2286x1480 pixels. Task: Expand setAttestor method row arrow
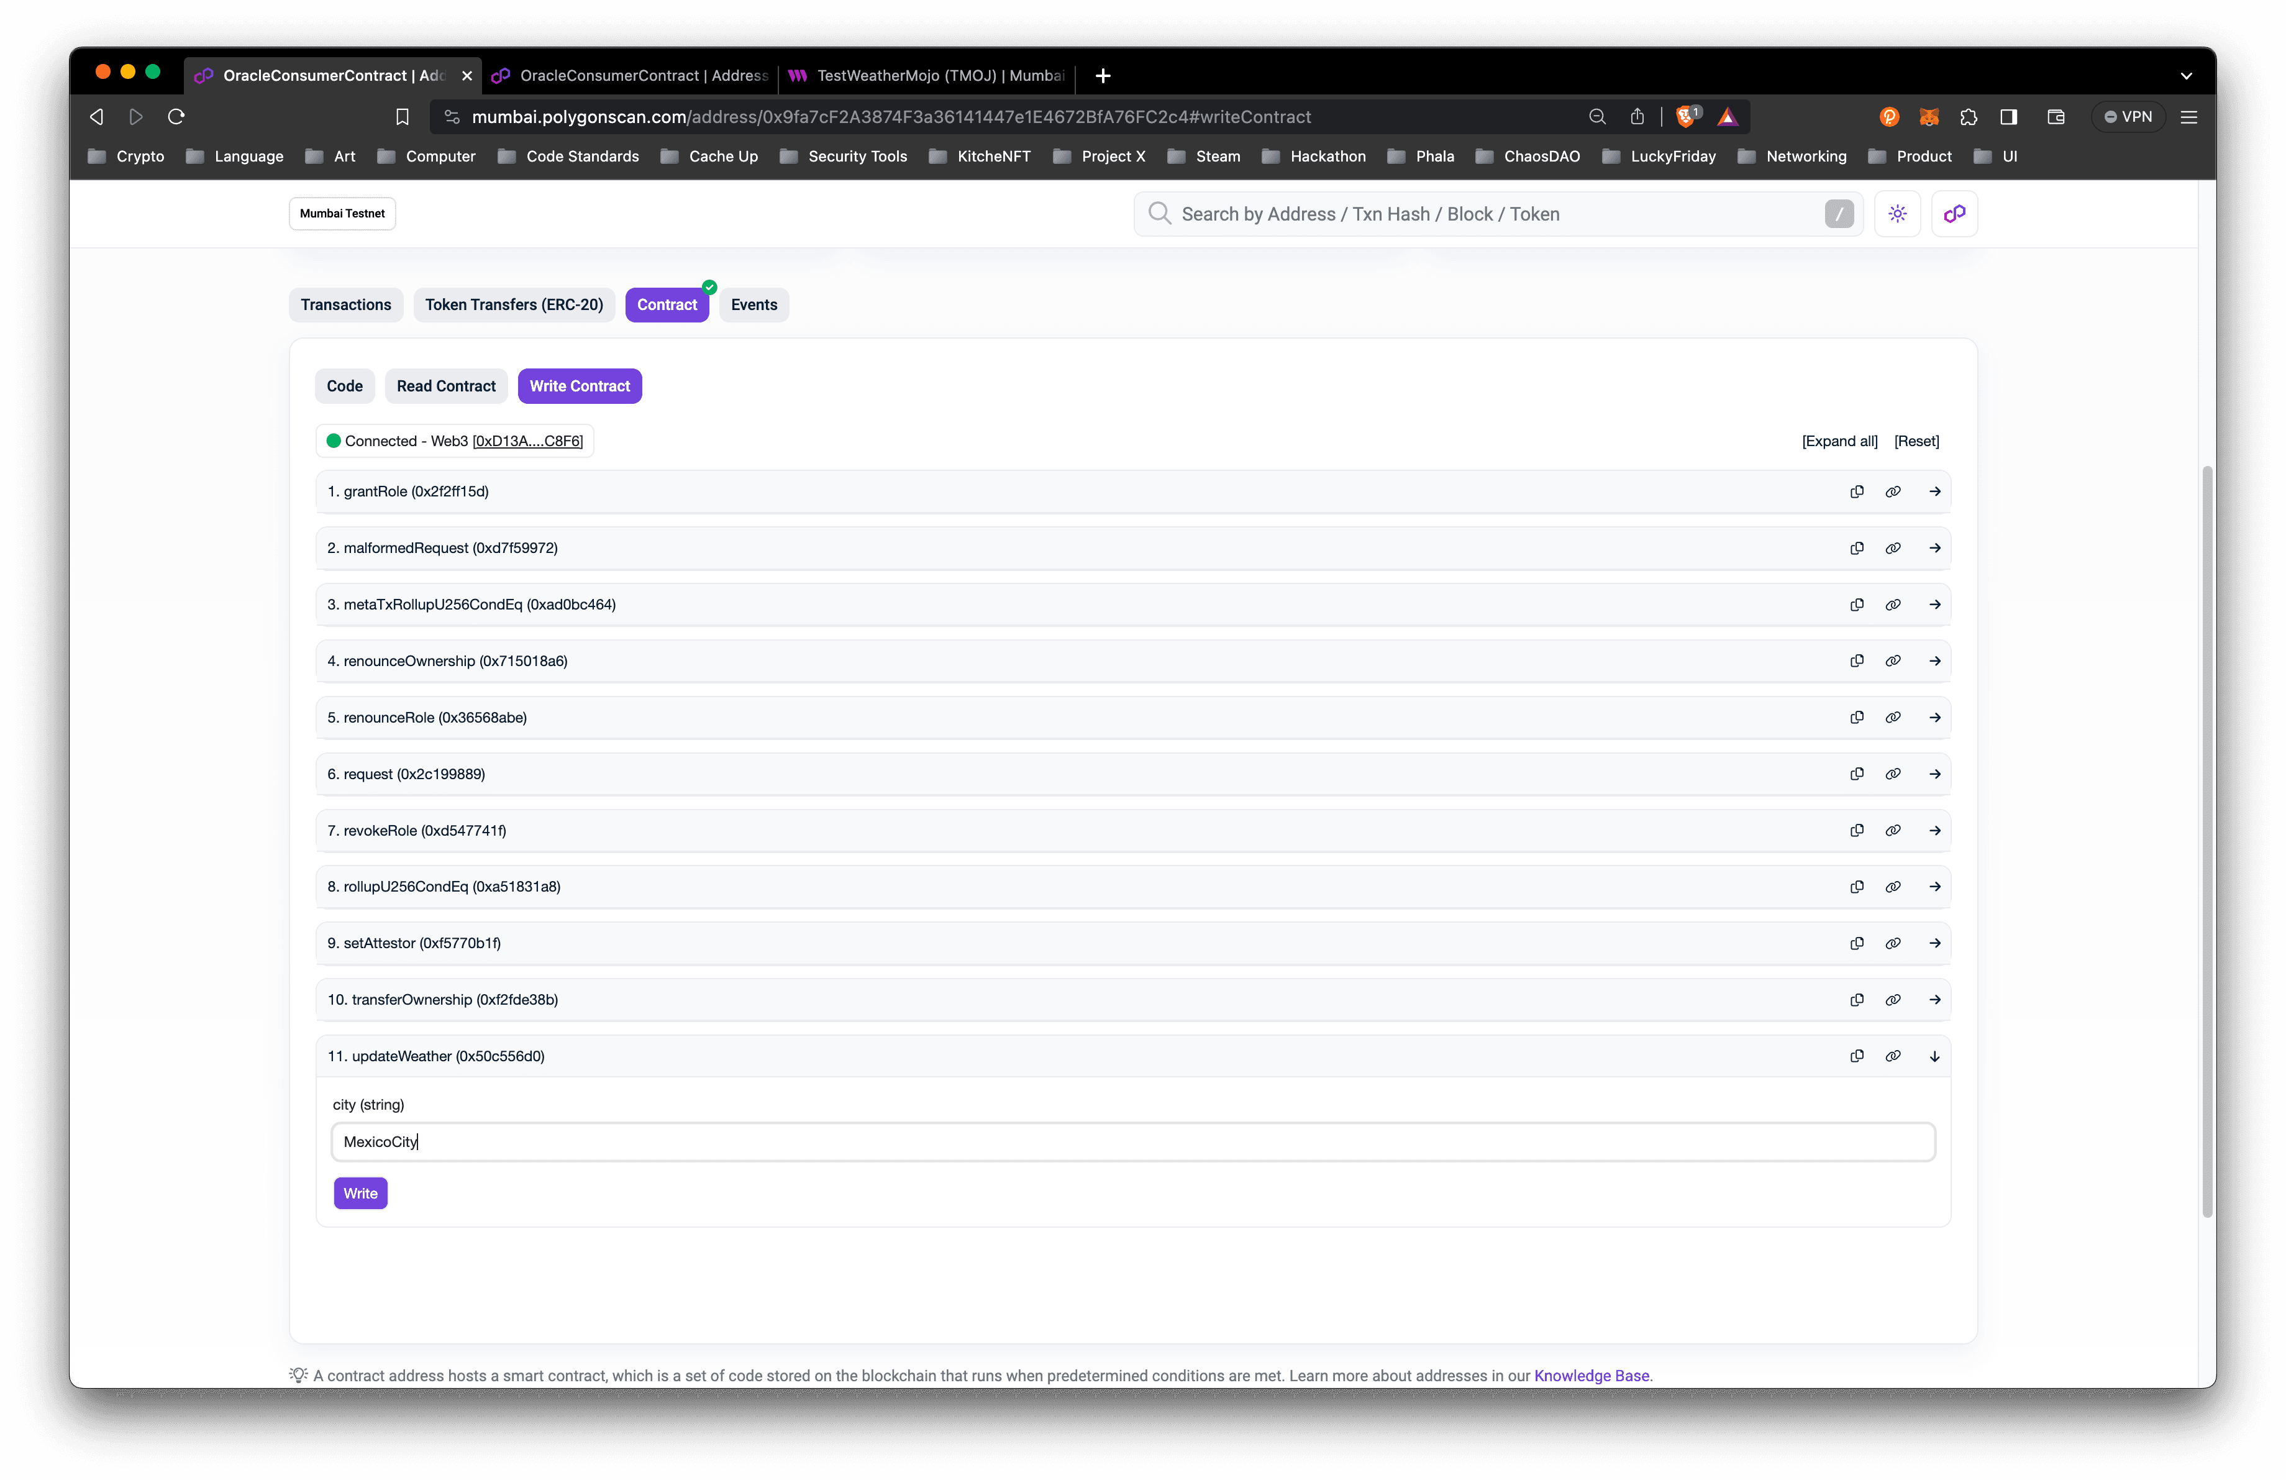click(1934, 943)
